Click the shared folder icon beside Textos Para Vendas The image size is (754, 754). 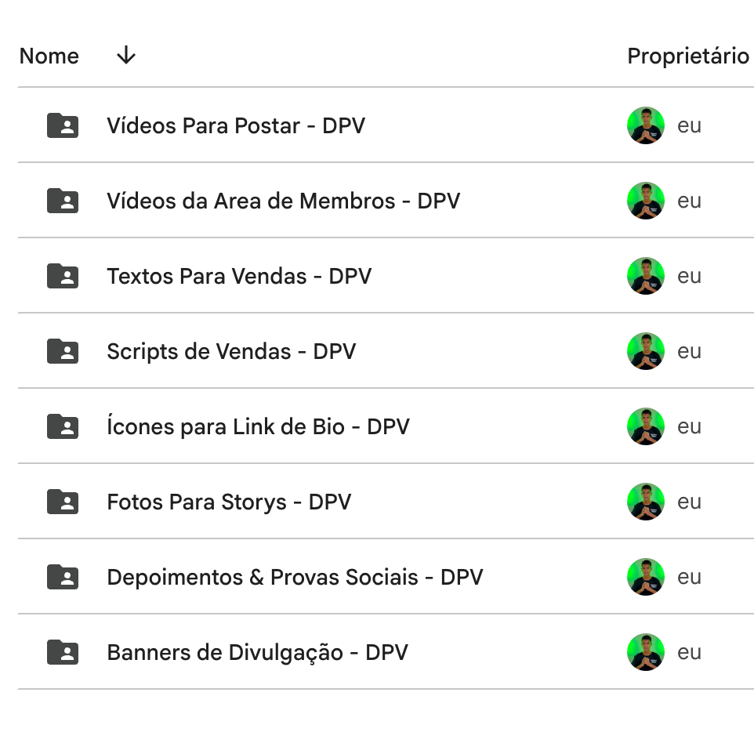pos(63,276)
